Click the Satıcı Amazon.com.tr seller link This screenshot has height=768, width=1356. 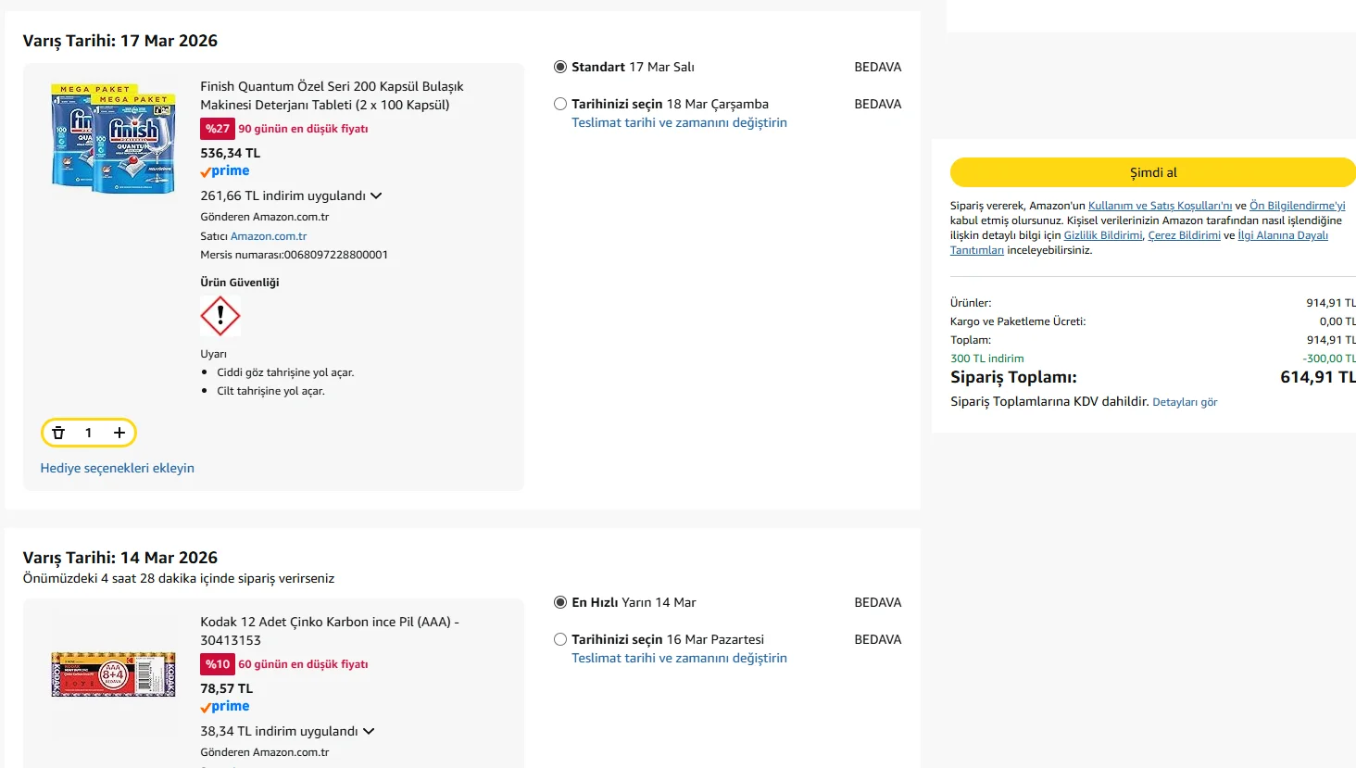269,236
